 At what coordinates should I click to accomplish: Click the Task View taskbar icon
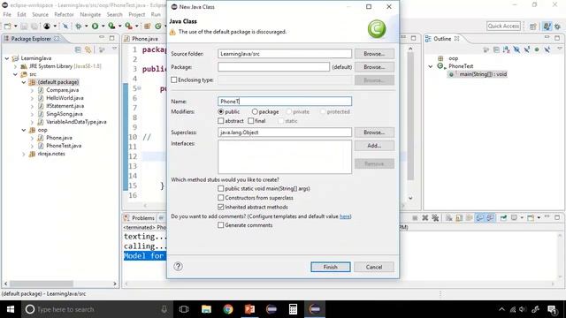pyautogui.click(x=184, y=309)
